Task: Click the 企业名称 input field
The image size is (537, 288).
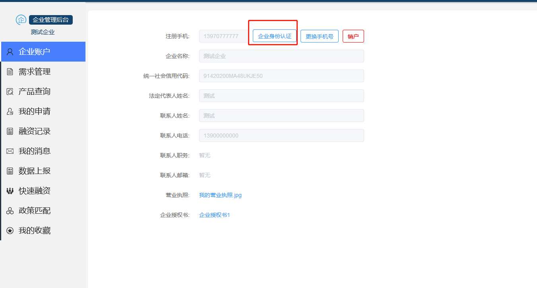Action: tap(281, 56)
